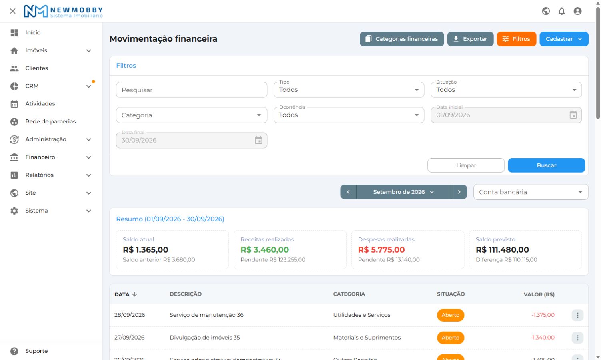This screenshot has height=360, width=601.
Task: Open Clientes in the sidebar
Action: click(x=51, y=68)
